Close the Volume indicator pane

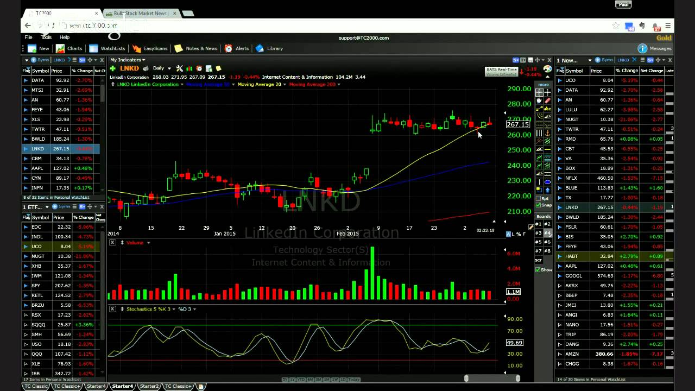(x=112, y=243)
